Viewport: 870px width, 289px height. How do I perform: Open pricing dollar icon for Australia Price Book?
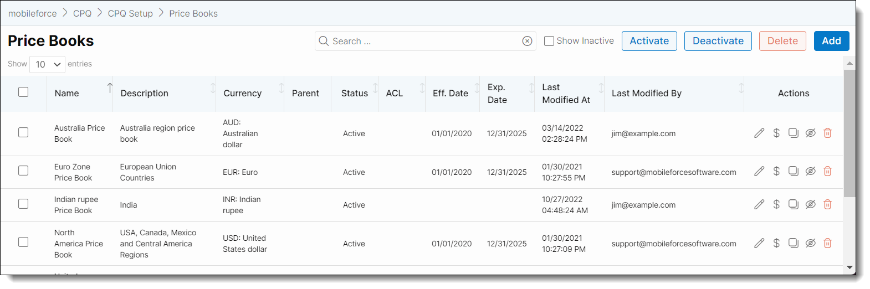776,133
